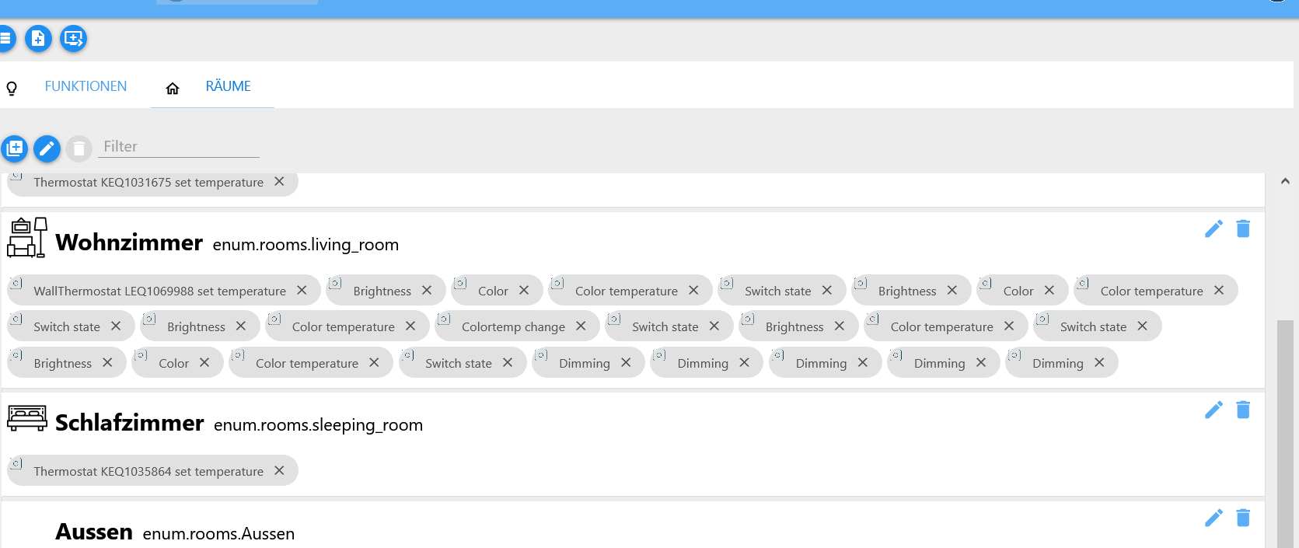Edit the Wohnzimmer room via its pencil icon
Viewport: 1299px width, 548px height.
(x=1213, y=229)
